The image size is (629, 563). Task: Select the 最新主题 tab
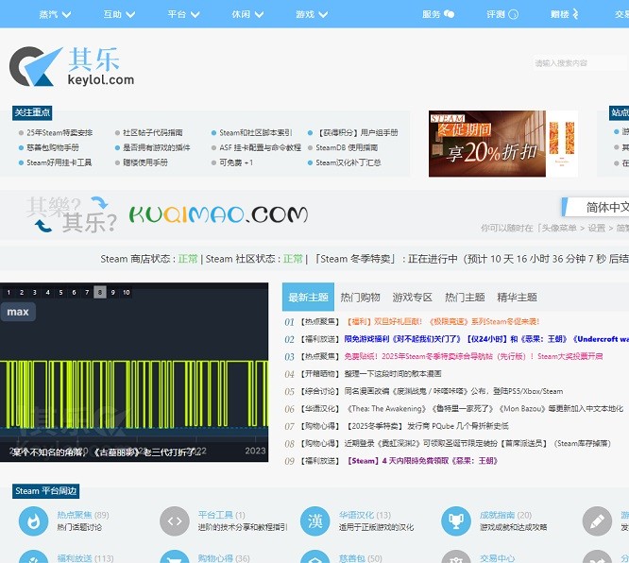click(x=308, y=297)
